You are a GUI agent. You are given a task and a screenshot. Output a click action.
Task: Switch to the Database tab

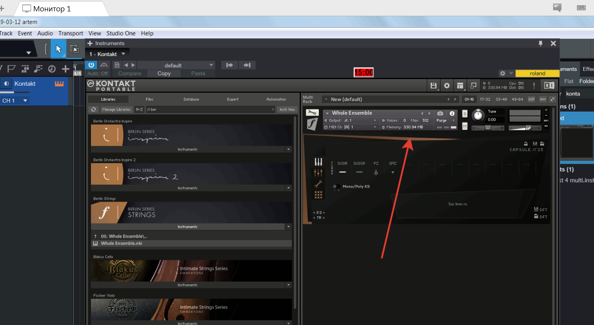coord(191,99)
